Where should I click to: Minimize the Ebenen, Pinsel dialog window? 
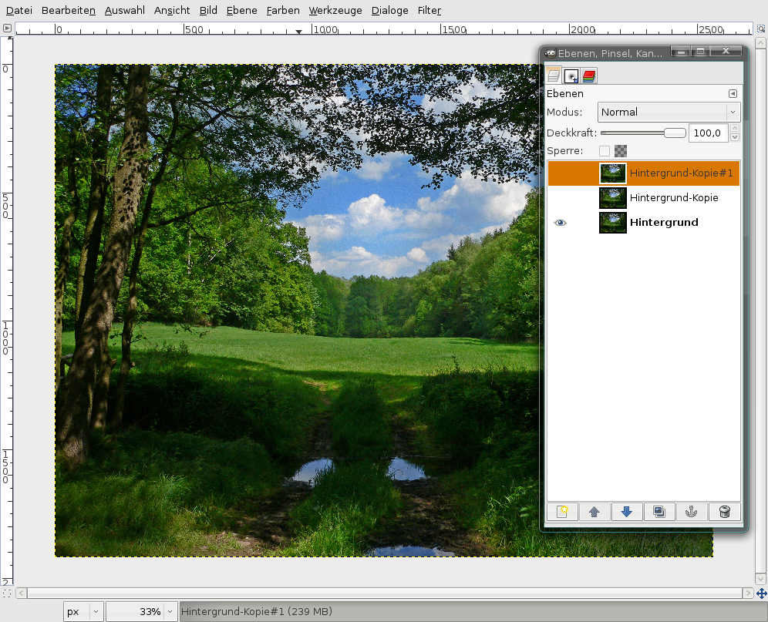pyautogui.click(x=680, y=52)
